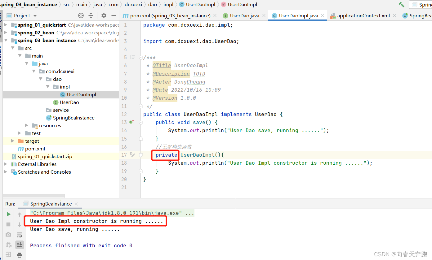The image size is (432, 260).
Task: Click the gutter implements marker on line 13
Action: tap(131, 122)
